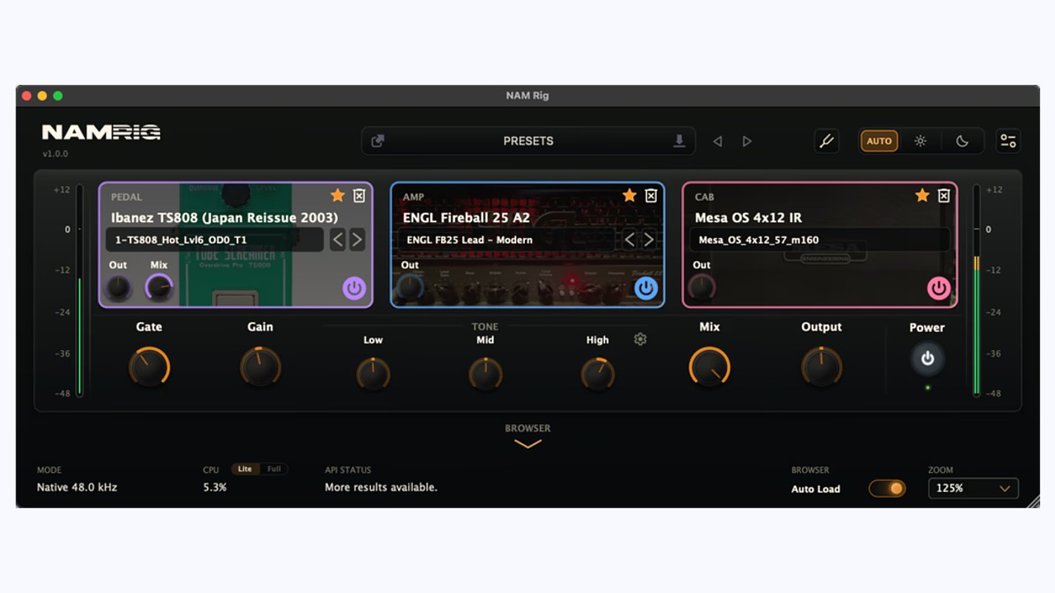The height and width of the screenshot is (593, 1055).
Task: Open tone settings gear icon
Action: coord(640,339)
